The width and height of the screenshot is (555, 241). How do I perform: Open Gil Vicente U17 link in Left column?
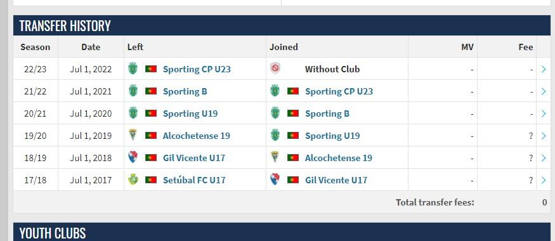coord(194,158)
